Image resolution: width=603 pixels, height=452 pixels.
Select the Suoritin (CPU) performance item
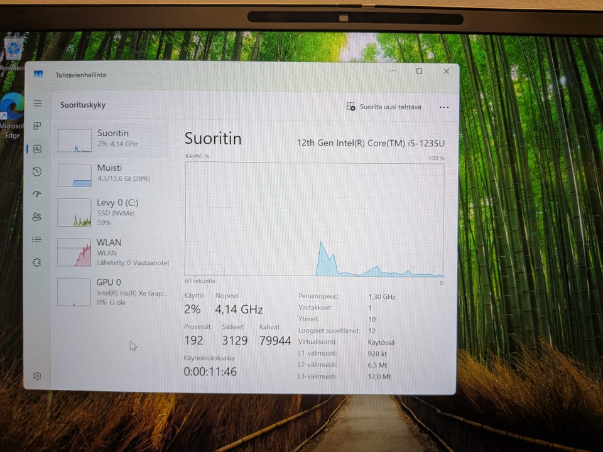click(112, 140)
